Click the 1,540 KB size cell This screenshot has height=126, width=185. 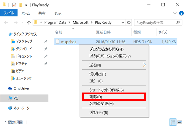pyautogui.click(x=169, y=42)
